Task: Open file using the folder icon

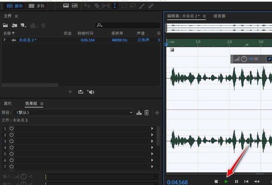Action: pyautogui.click(x=5, y=25)
